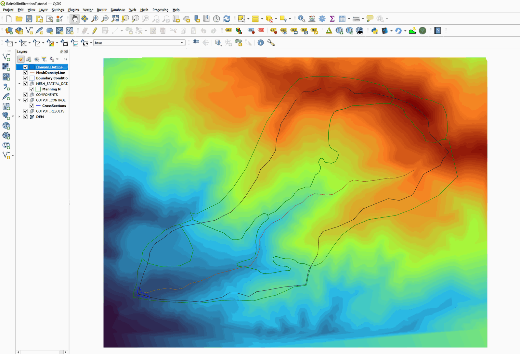Open the 'base' combo box dropdown

(x=182, y=43)
